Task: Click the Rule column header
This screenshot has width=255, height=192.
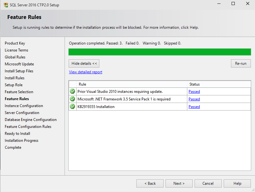Action: coord(132,84)
